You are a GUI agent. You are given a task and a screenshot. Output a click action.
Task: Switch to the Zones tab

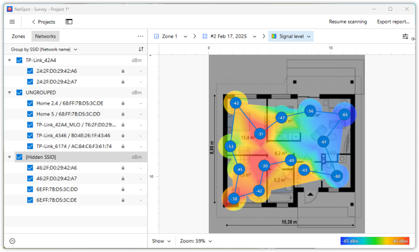coord(18,36)
